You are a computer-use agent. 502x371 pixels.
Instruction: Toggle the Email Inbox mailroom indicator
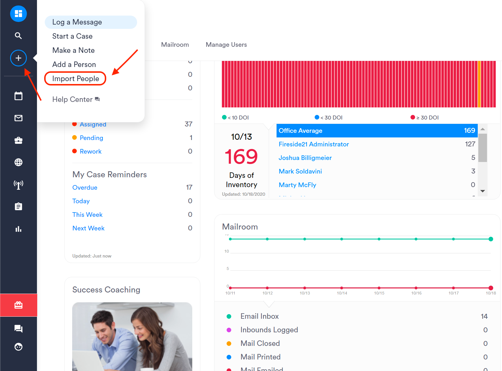coord(229,316)
